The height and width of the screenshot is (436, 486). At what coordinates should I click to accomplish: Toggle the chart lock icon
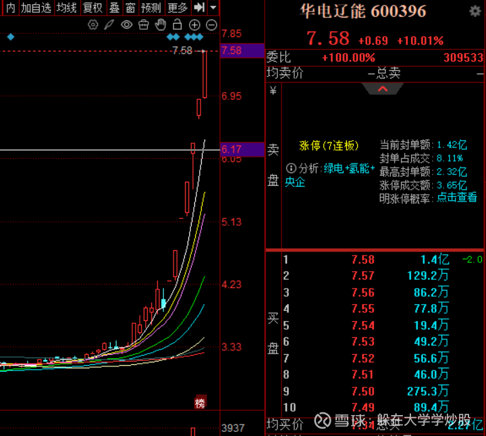click(x=178, y=24)
